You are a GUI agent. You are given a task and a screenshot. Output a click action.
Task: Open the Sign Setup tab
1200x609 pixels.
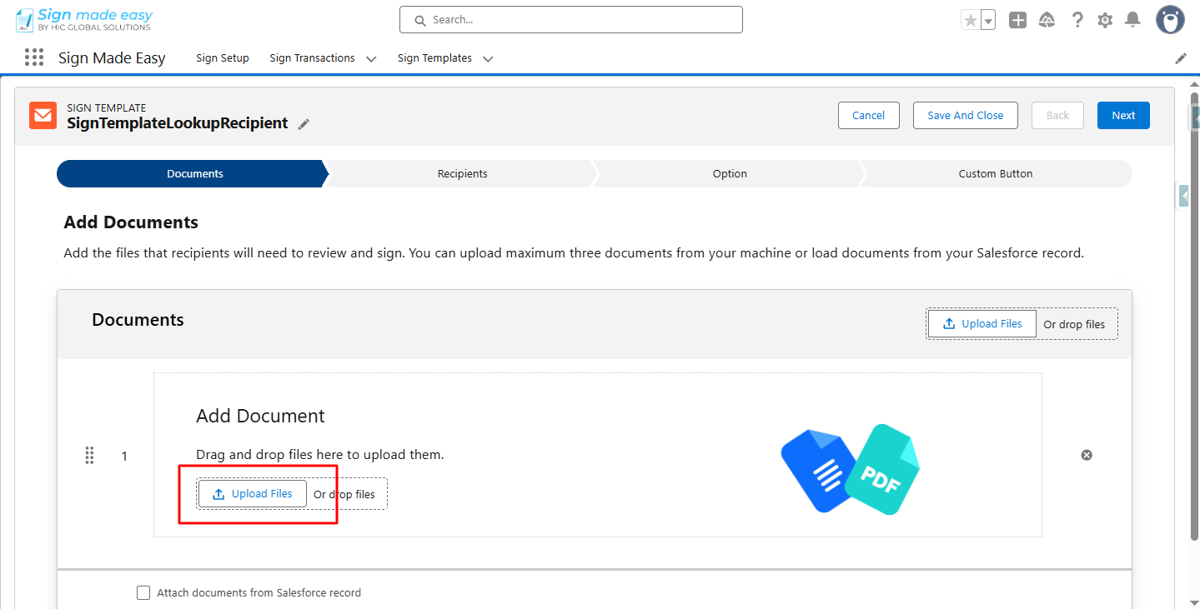coord(223,58)
